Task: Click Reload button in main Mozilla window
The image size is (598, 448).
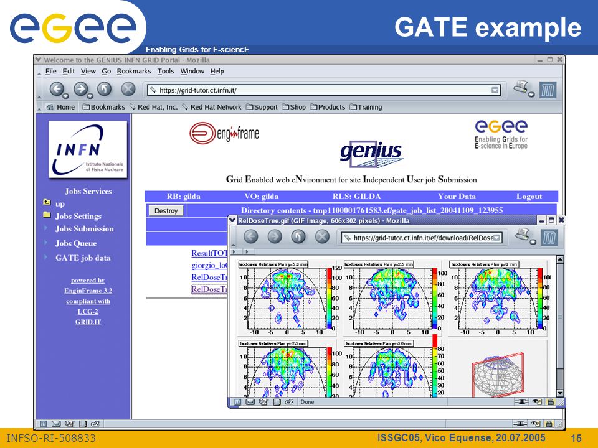Action: point(104,90)
